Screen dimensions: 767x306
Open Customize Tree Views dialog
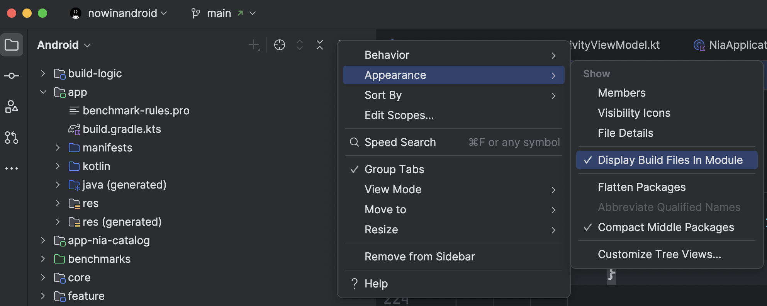(659, 254)
